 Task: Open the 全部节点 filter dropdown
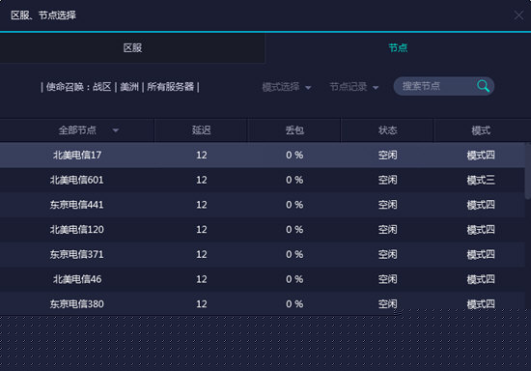[x=89, y=130]
